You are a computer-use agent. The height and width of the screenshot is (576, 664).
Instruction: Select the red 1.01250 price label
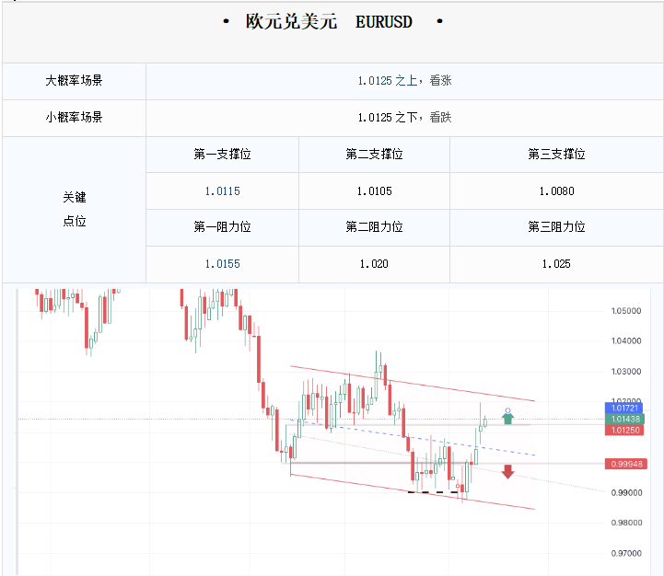point(624,430)
